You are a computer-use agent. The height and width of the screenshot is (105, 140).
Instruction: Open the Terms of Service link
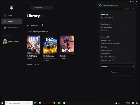click(x=108, y=50)
